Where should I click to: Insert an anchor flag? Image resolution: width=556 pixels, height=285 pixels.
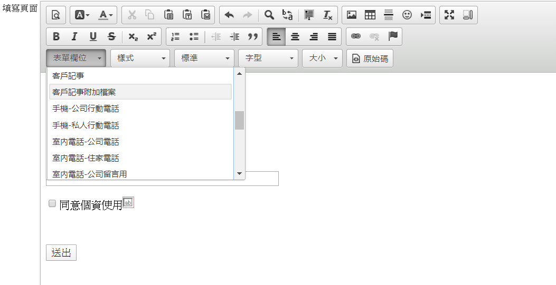[x=393, y=36]
